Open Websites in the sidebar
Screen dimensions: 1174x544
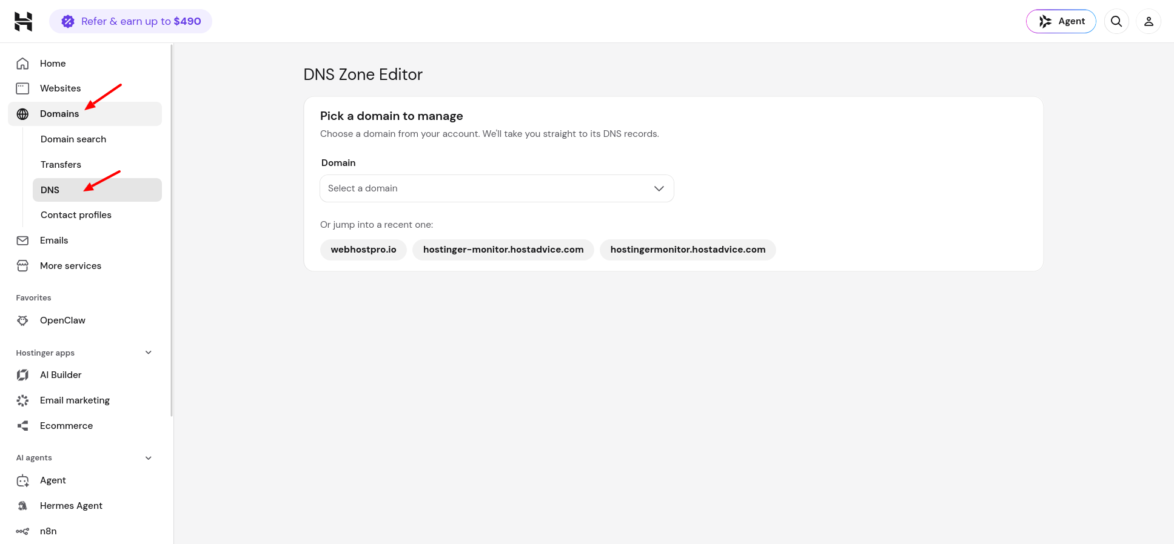coord(85,88)
